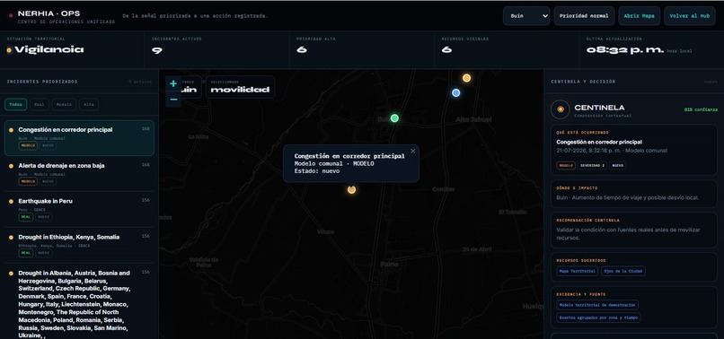Open the Buin territory dropdown
Viewport: 724px width, 339px height.
(x=526, y=15)
